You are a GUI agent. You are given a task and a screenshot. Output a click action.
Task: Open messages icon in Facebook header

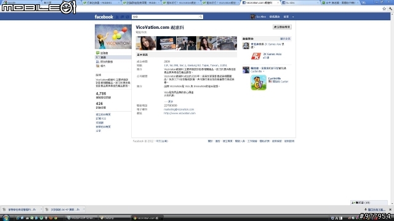pyautogui.click(x=122, y=17)
